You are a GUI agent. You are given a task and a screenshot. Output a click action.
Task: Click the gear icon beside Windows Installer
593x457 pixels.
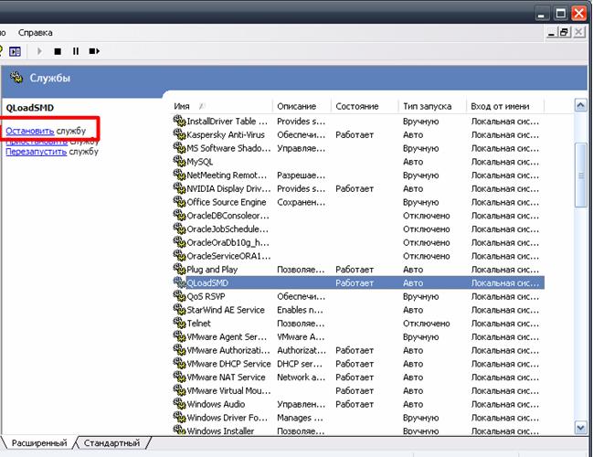point(179,430)
